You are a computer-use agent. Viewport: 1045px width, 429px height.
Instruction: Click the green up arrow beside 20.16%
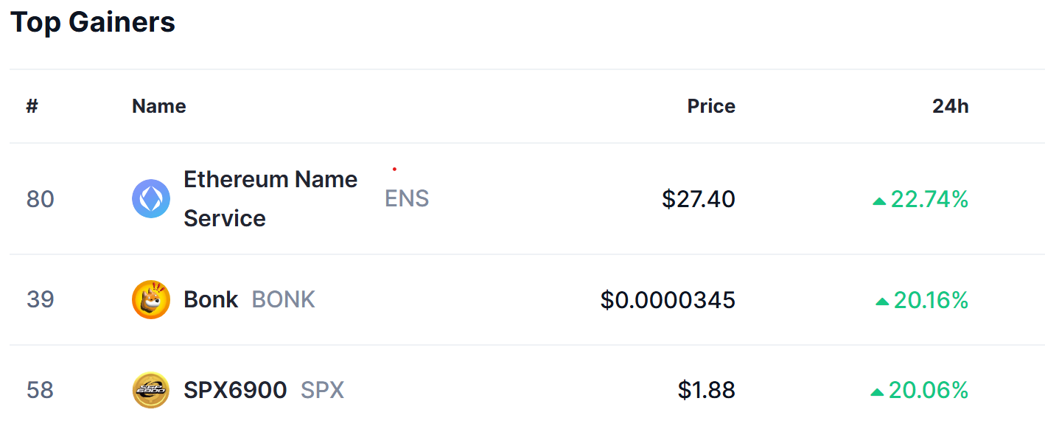[x=882, y=301]
